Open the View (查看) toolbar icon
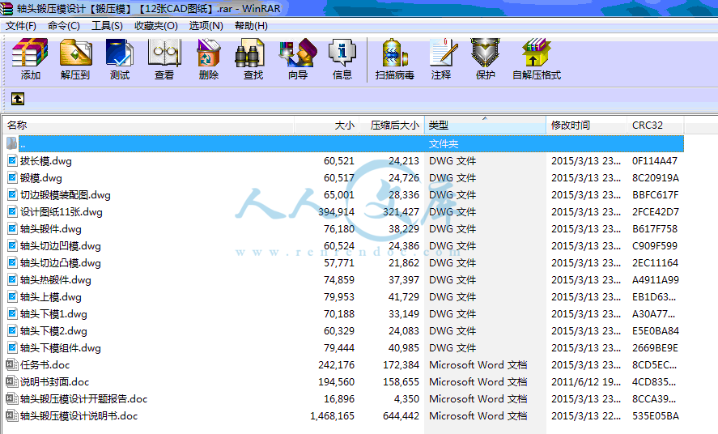 [164, 58]
